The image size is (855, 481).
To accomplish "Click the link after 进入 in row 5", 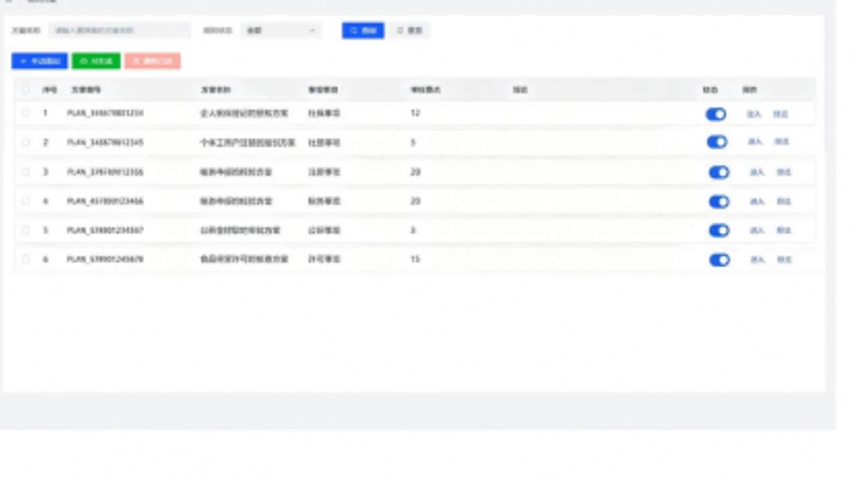I will click(783, 230).
